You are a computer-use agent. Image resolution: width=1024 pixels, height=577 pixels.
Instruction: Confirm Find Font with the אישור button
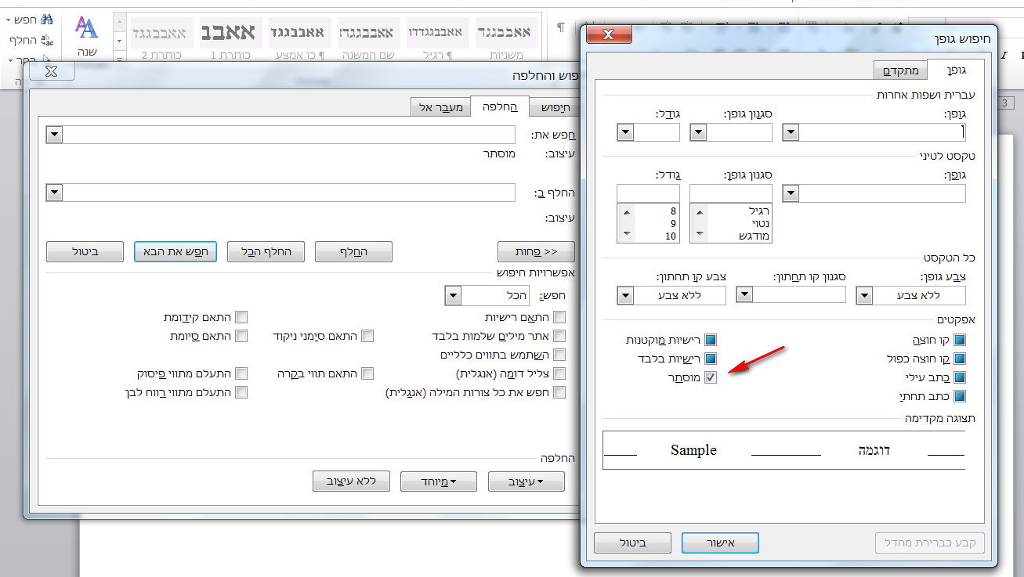(x=720, y=543)
